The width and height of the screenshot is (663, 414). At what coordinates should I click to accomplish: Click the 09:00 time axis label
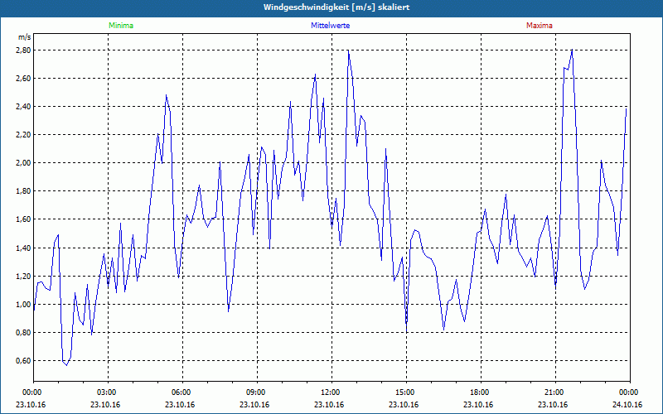256,392
